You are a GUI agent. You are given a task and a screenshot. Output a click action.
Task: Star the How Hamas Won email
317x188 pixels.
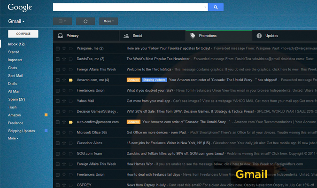coord(64,164)
